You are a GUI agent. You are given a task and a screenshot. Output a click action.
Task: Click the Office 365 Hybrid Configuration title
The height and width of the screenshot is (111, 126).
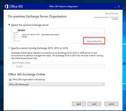click(63, 6)
